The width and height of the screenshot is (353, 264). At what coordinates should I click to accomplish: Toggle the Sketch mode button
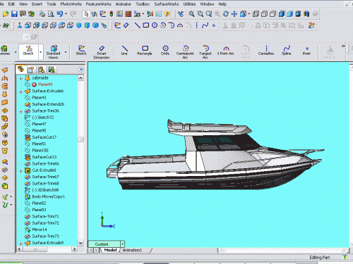click(x=28, y=51)
